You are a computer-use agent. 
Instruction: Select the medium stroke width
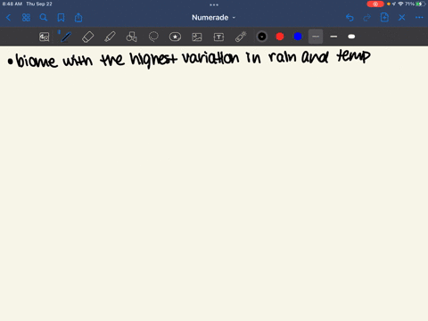[x=333, y=37]
